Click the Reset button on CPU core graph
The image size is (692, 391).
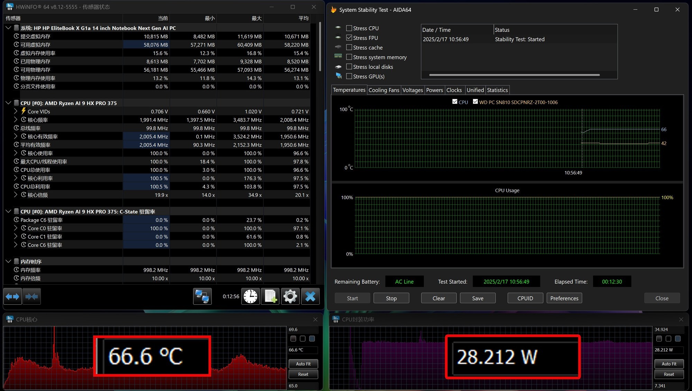tap(304, 375)
